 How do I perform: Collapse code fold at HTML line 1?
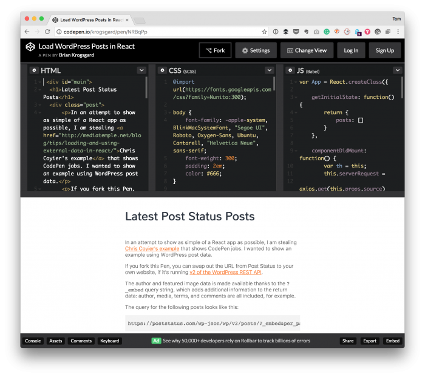click(x=40, y=82)
